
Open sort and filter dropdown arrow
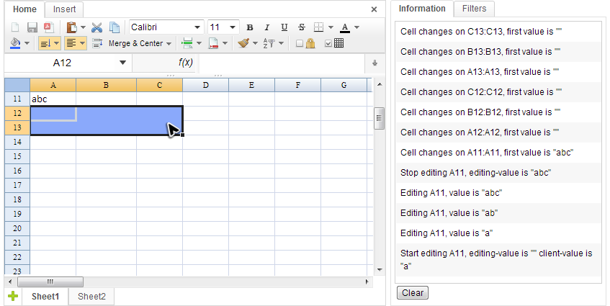[282, 43]
